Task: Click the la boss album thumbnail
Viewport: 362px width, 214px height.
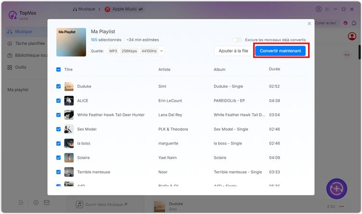Action: click(x=69, y=143)
